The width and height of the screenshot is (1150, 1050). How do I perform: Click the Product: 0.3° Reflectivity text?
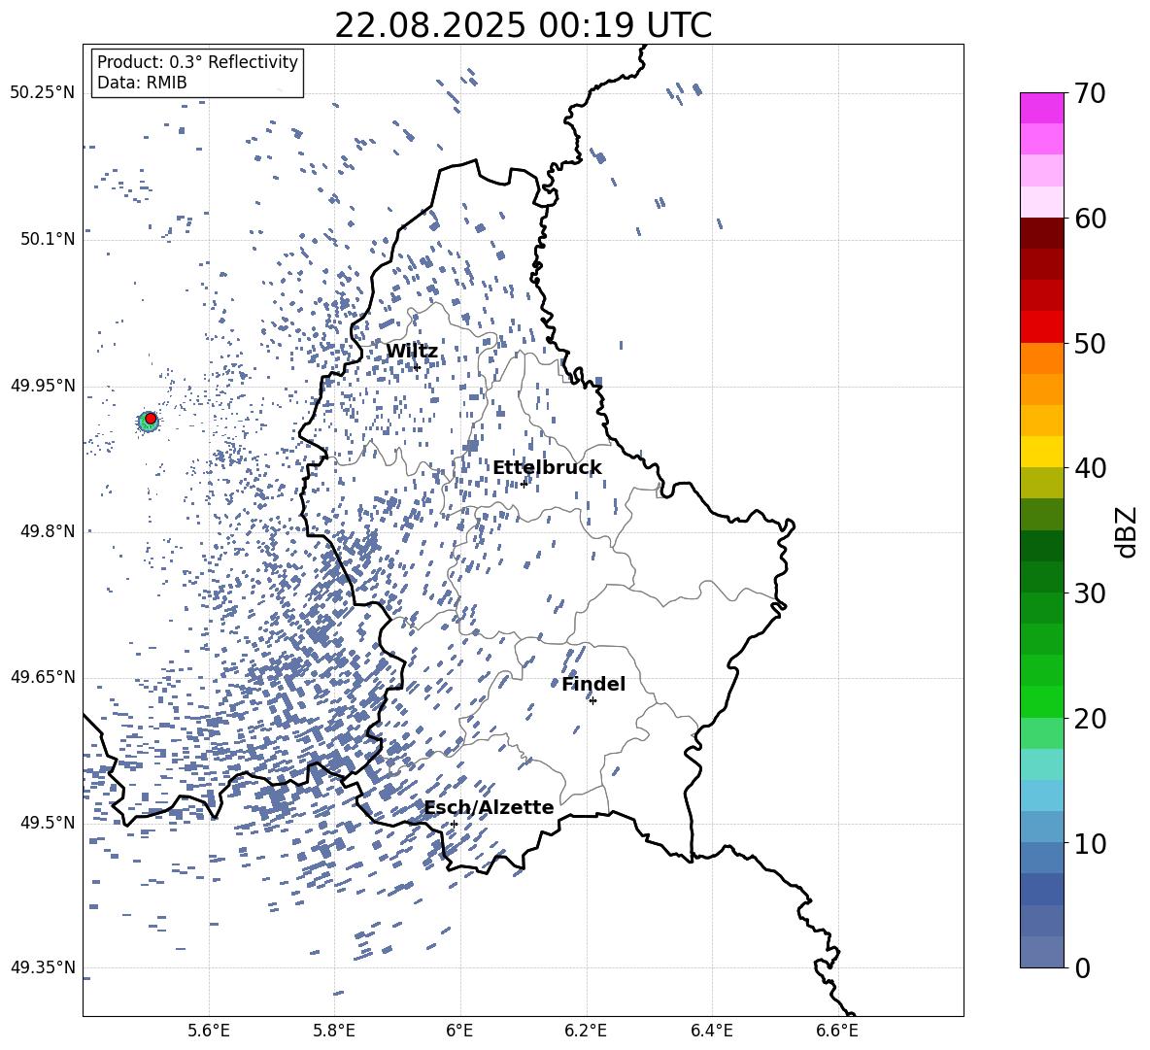[197, 62]
